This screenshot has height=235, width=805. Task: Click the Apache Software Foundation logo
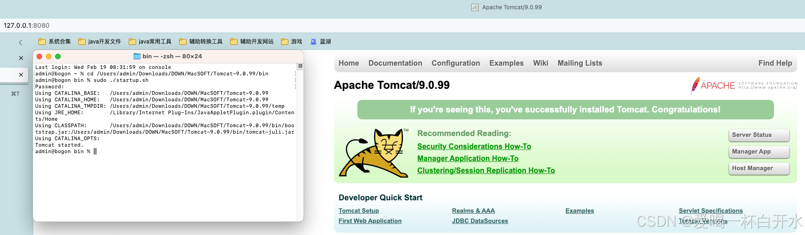744,86
